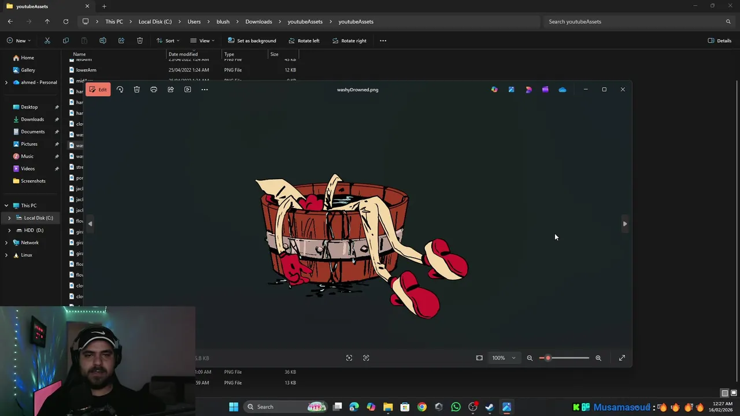This screenshot has height=416, width=740.
Task: Sort by the Size column header
Action: pos(275,54)
